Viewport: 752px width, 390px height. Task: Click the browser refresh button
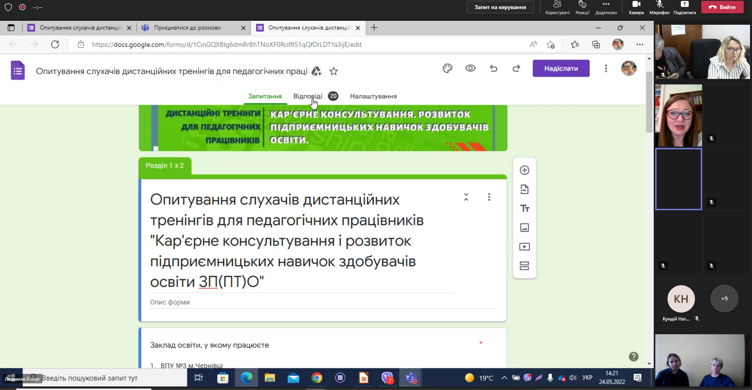55,44
